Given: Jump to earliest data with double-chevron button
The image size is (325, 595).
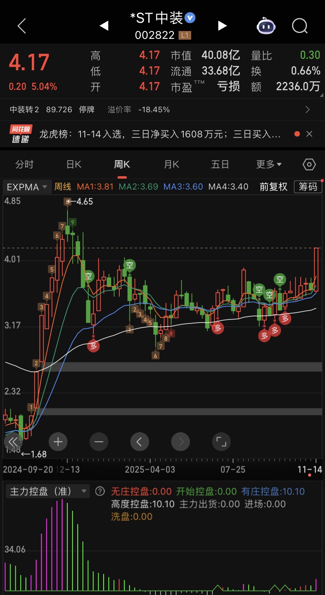Looking at the screenshot, I should tap(13, 442).
